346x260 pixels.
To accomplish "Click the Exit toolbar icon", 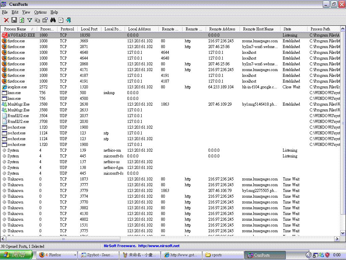I will 68,20.
